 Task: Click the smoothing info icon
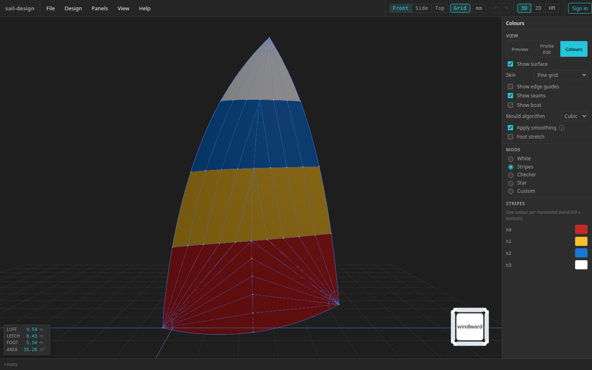pos(562,128)
